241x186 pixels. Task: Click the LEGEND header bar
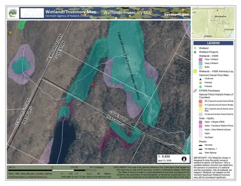pyautogui.click(x=213, y=43)
